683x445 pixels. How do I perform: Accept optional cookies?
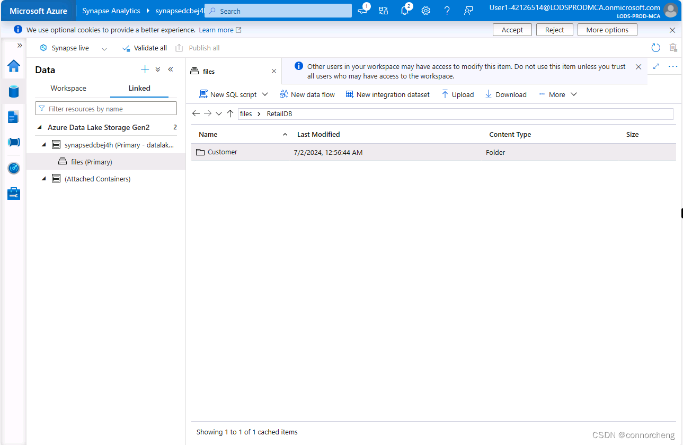[x=512, y=30]
